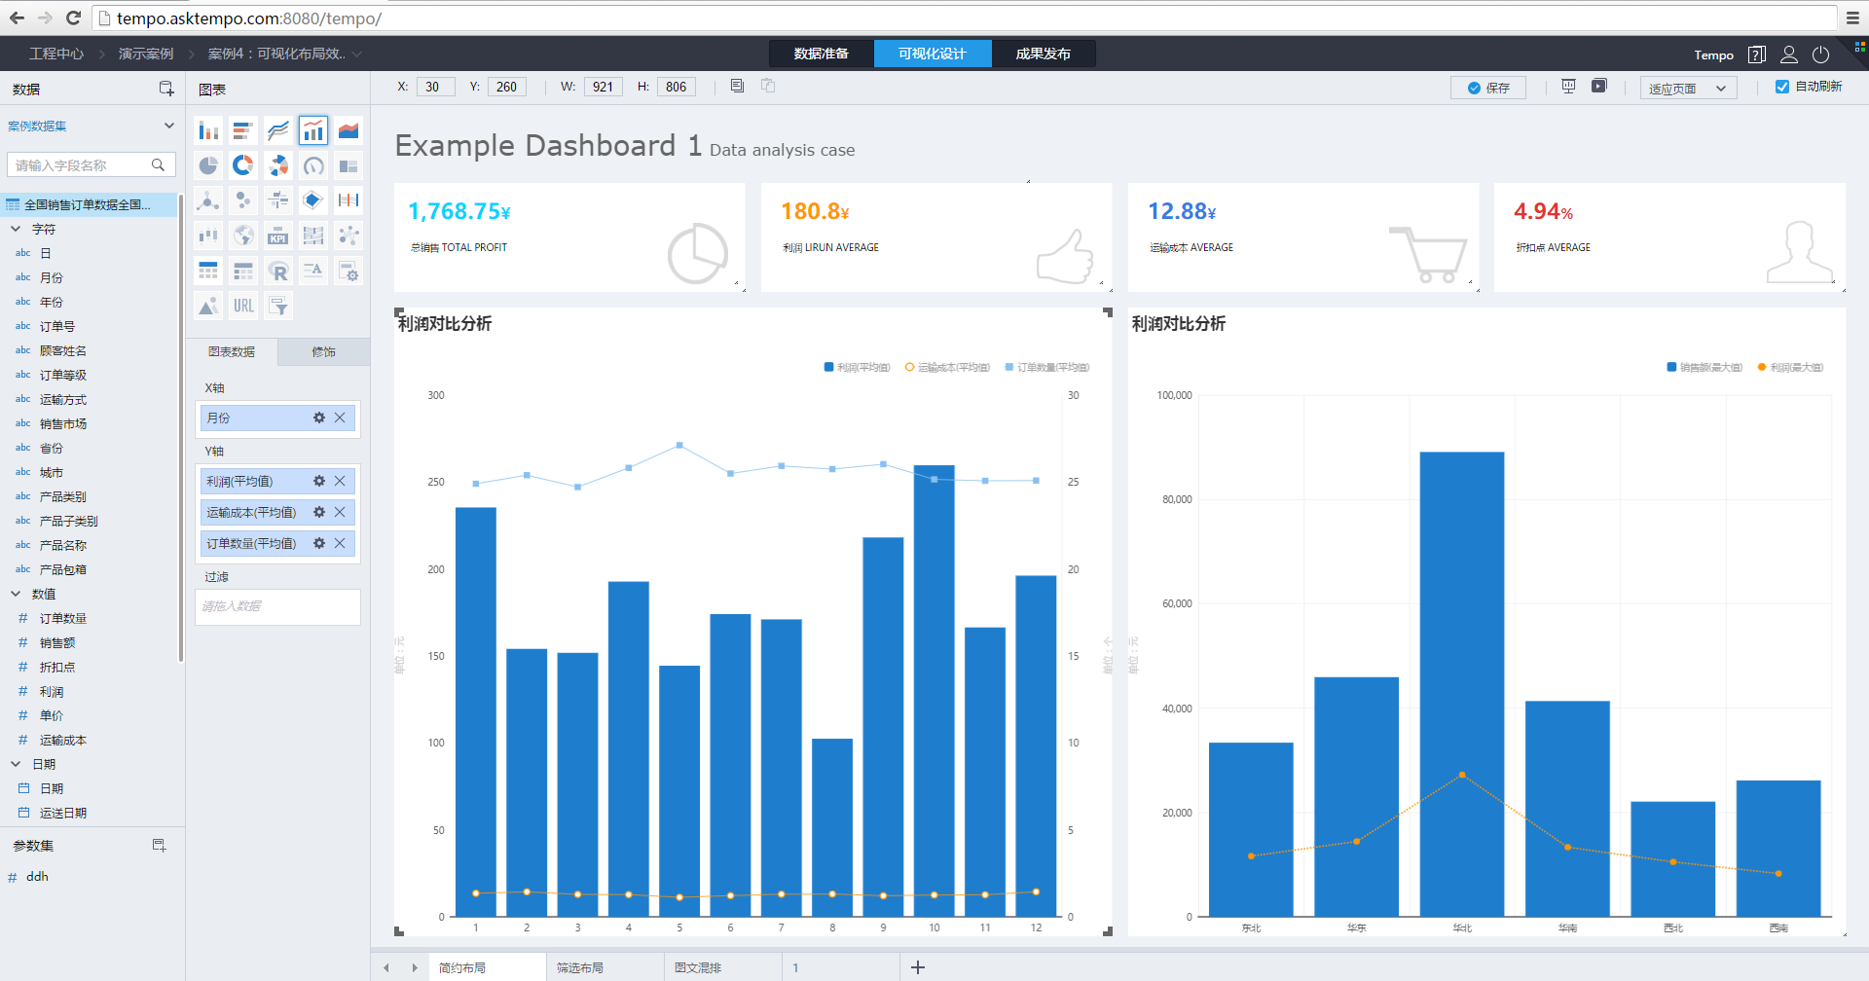
Task: Select the URL component icon
Action: 243,306
